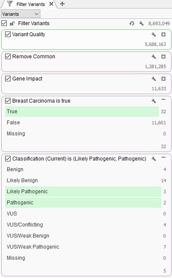This screenshot has height=278, width=172.
Task: Disable the Gene Impact filter checkbox
Action: [x=8, y=79]
